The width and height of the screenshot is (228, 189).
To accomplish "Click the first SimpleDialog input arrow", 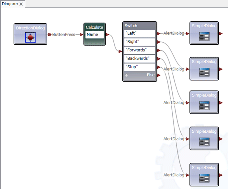I will 188,34.
